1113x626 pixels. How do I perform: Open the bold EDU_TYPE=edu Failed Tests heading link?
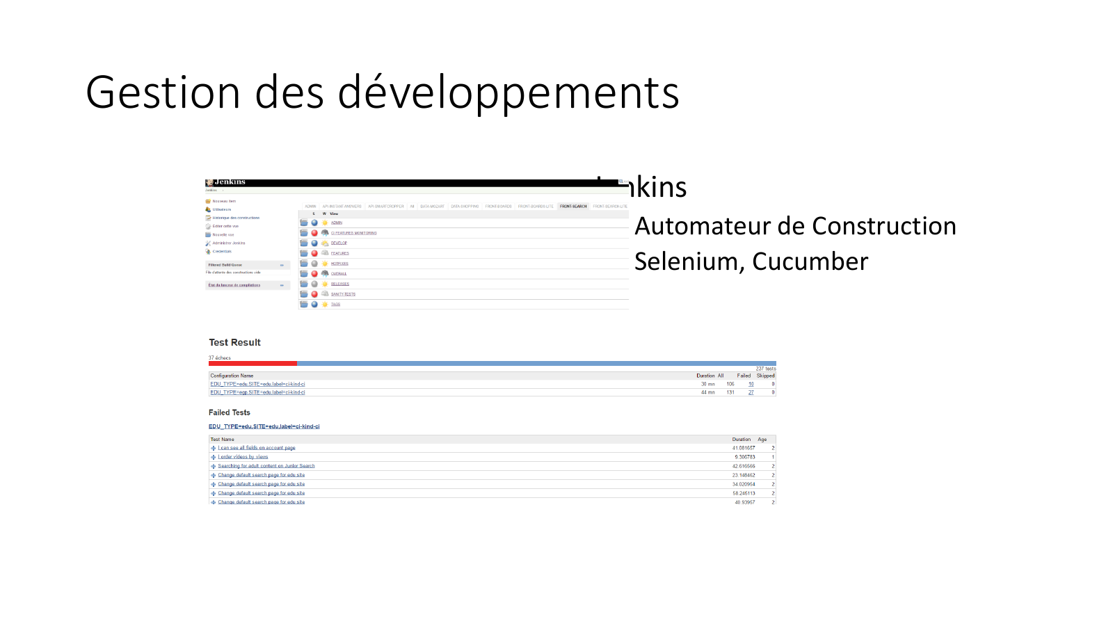[x=264, y=426]
